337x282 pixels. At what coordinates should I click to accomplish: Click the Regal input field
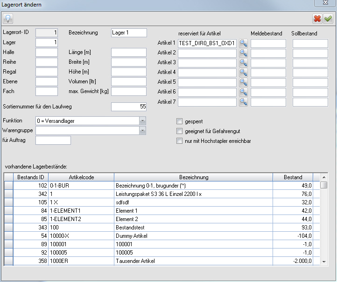47,72
